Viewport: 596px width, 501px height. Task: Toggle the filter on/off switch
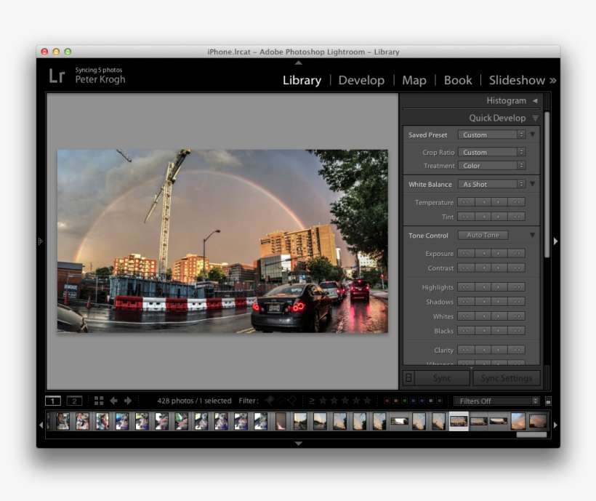pos(548,401)
